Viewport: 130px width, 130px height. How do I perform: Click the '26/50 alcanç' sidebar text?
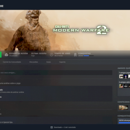[124, 120]
